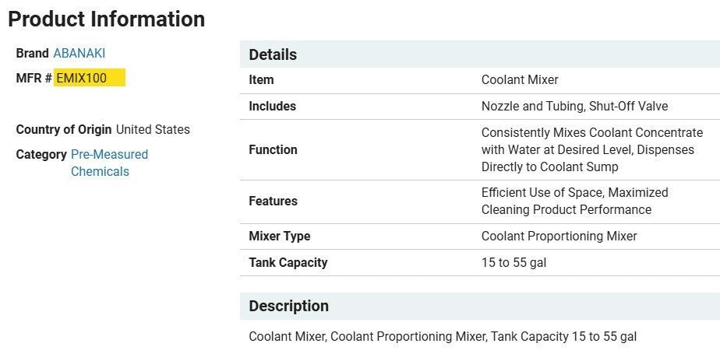Click the Mixer Type row label

pyautogui.click(x=279, y=236)
